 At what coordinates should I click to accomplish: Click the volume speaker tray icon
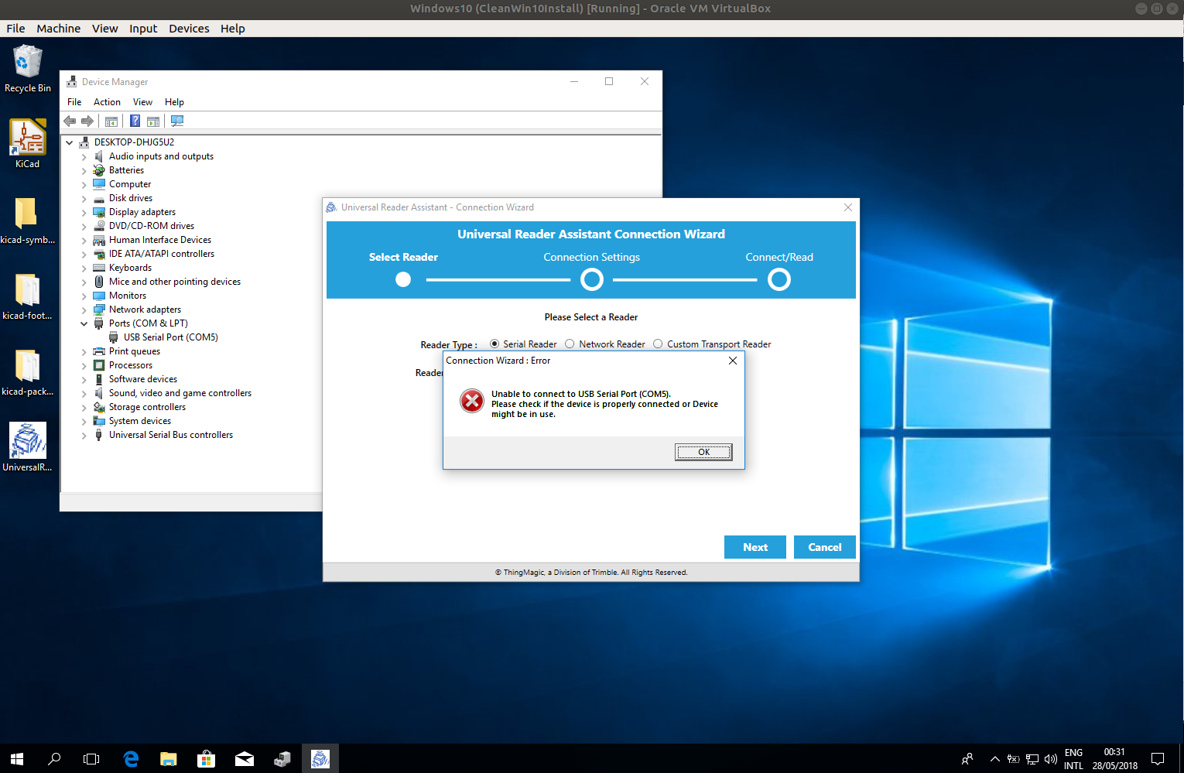[x=1051, y=759]
